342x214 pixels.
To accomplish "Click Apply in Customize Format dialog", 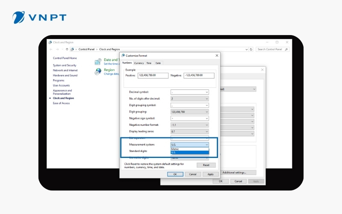I will coord(210,174).
